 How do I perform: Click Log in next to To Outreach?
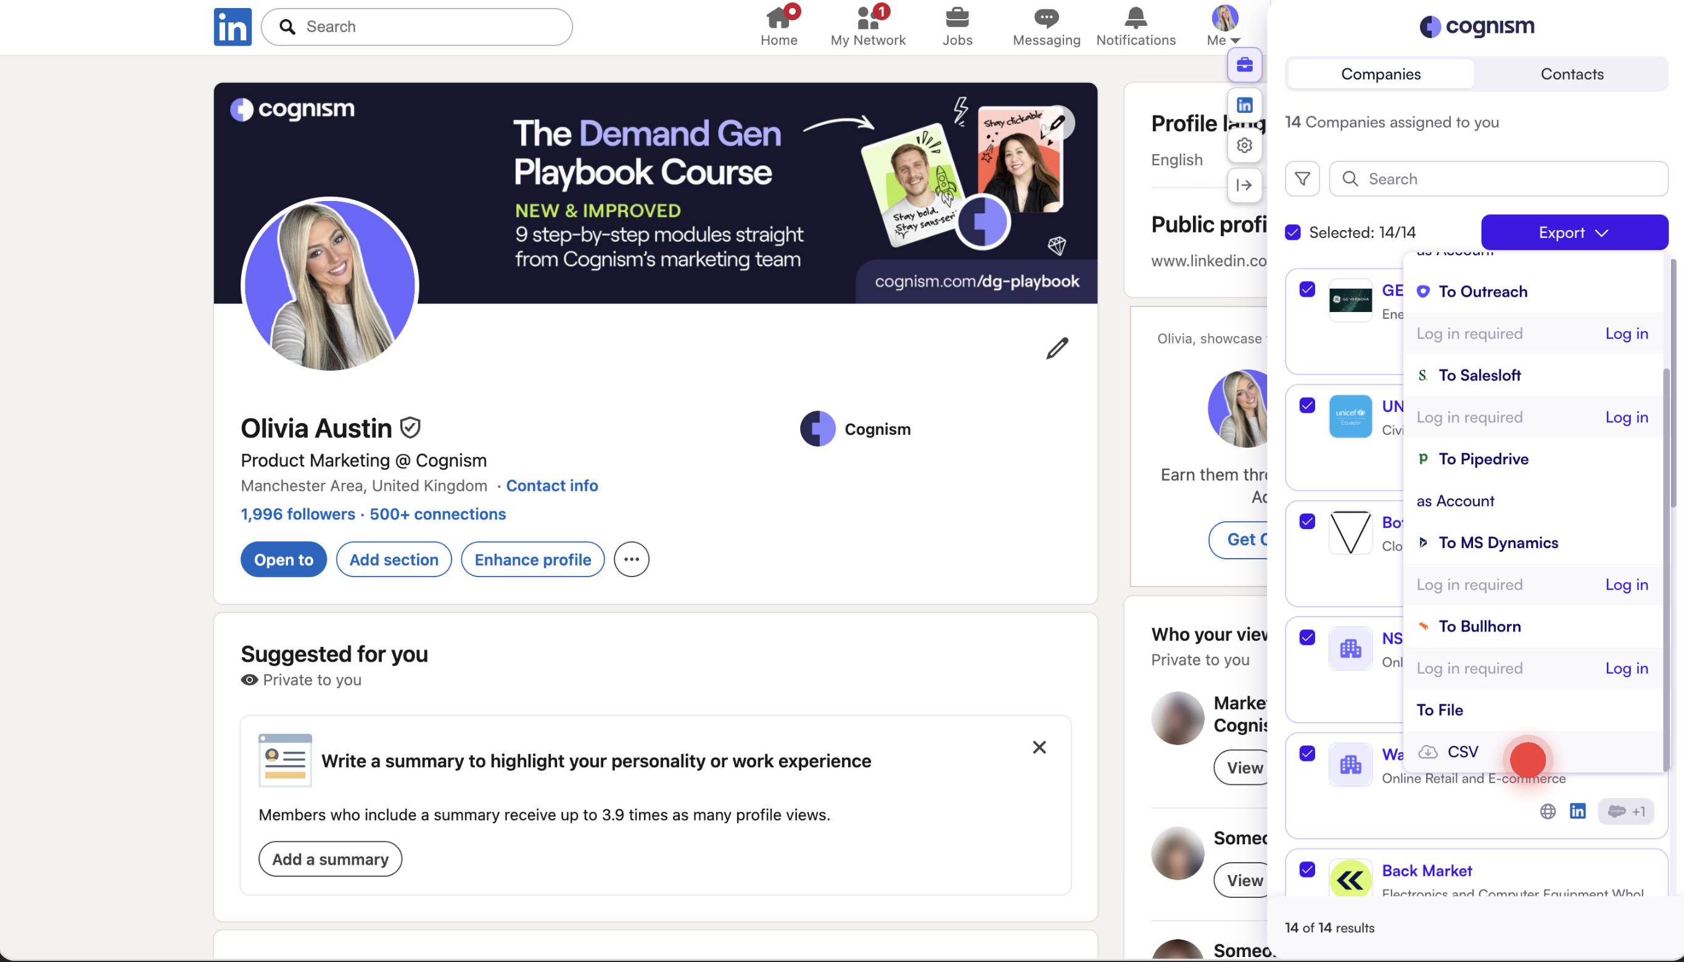(x=1627, y=334)
